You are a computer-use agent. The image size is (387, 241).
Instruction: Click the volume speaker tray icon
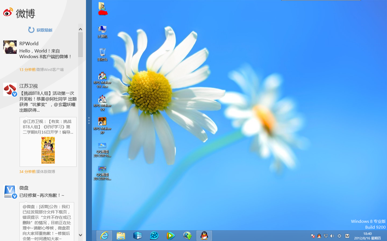(332, 236)
